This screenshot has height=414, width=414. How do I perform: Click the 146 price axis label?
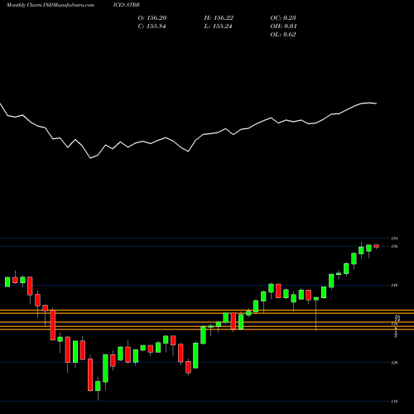pos(394,285)
